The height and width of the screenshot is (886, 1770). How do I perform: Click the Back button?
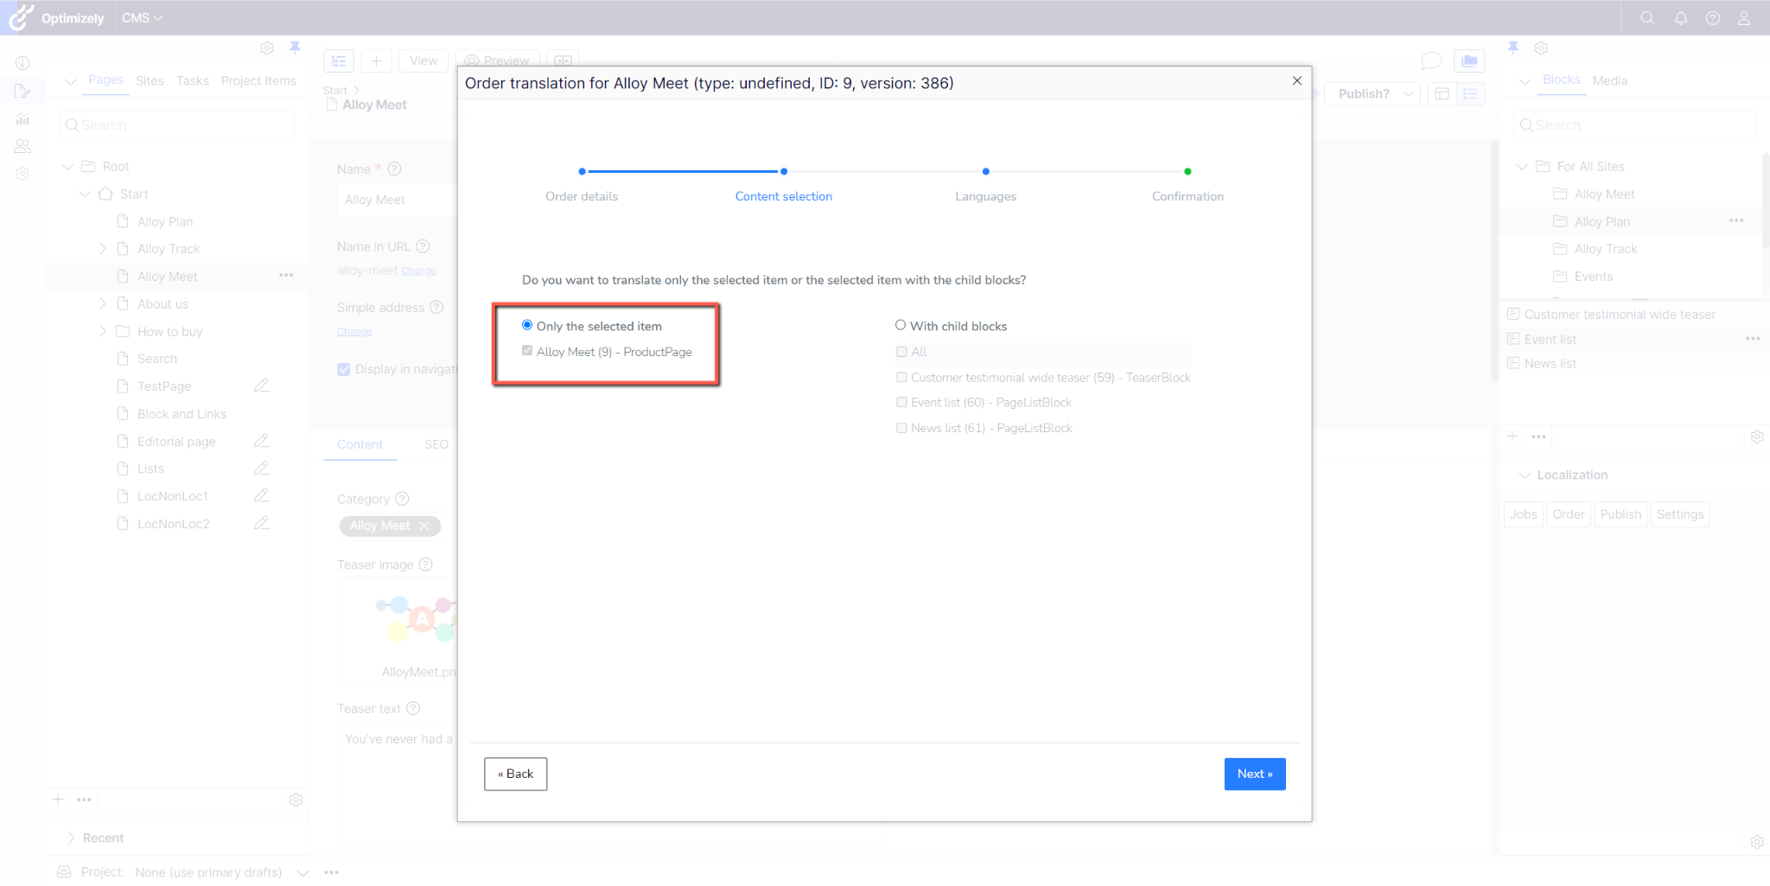coord(516,774)
